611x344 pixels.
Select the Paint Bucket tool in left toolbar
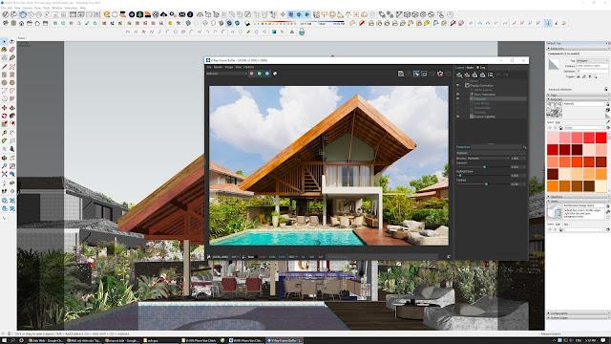coord(4,50)
